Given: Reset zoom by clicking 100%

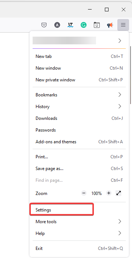Looking at the screenshot, I should click(96, 193).
